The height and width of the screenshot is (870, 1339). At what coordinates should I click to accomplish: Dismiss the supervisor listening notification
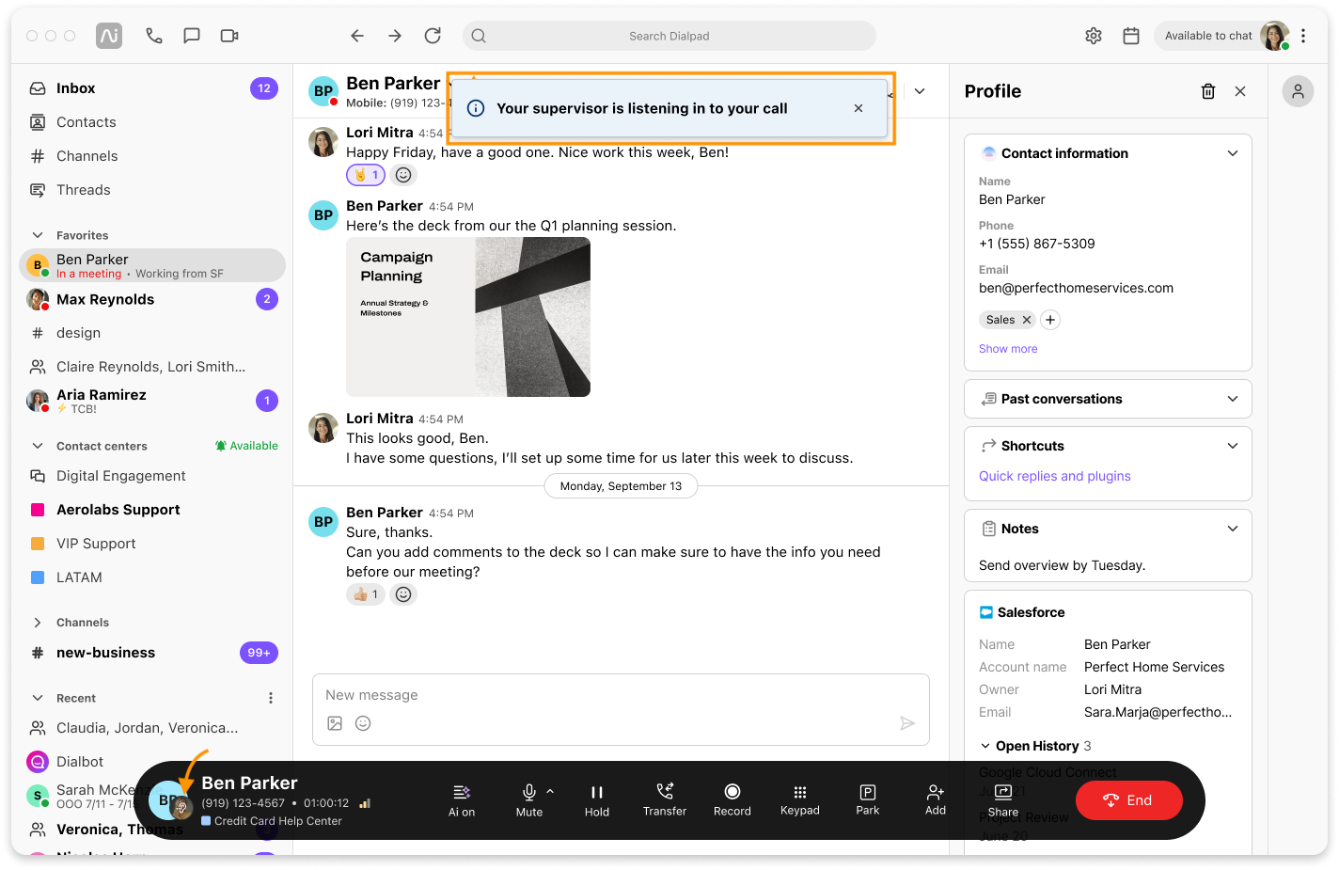(x=859, y=108)
